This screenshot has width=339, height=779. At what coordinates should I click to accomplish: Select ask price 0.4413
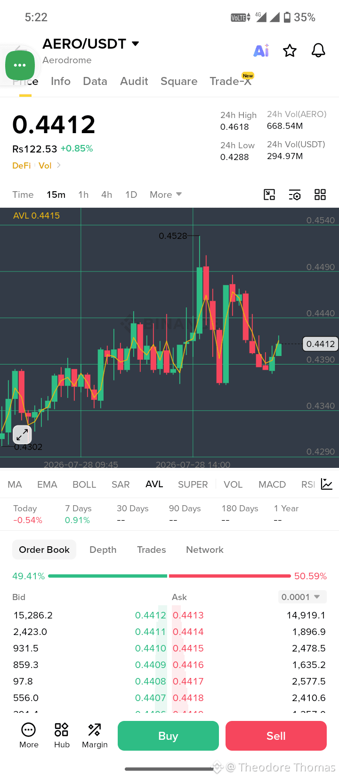click(x=188, y=615)
